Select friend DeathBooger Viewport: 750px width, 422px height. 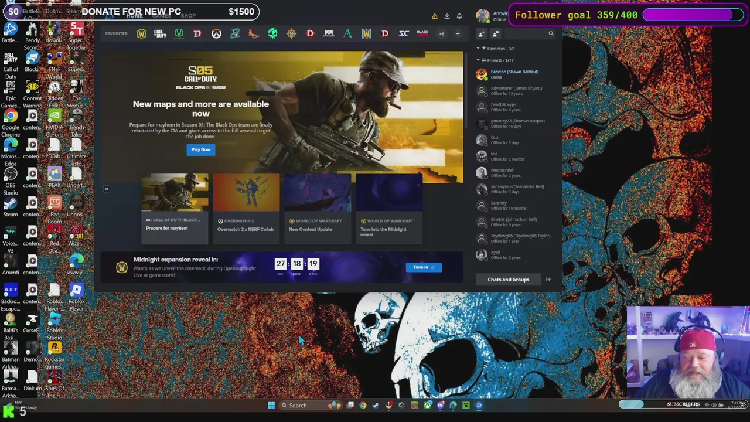coord(514,107)
